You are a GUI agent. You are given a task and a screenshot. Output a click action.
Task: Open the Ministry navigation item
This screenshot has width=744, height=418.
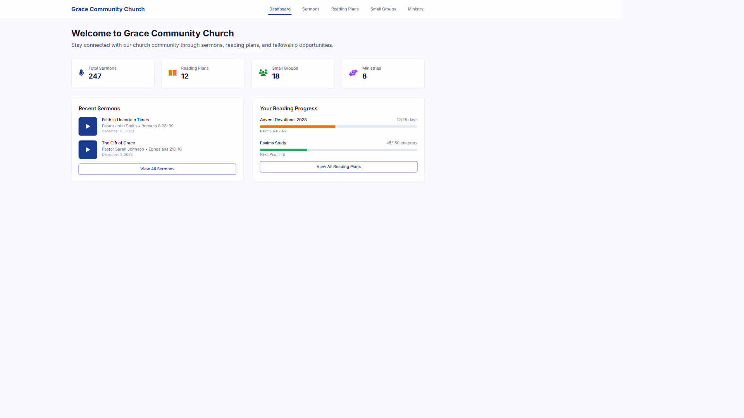415,9
